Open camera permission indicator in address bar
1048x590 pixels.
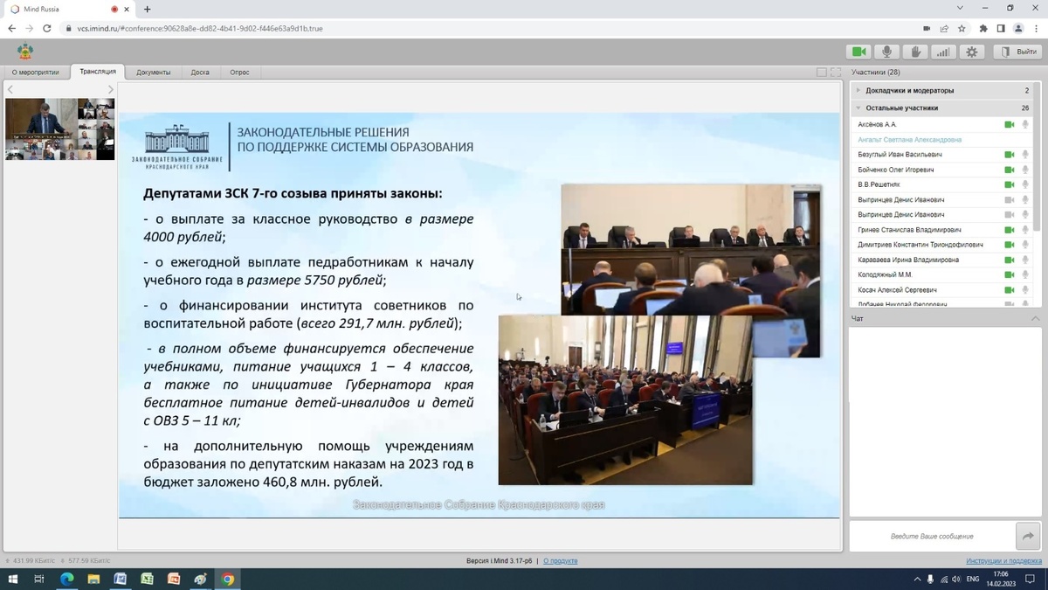[927, 28]
